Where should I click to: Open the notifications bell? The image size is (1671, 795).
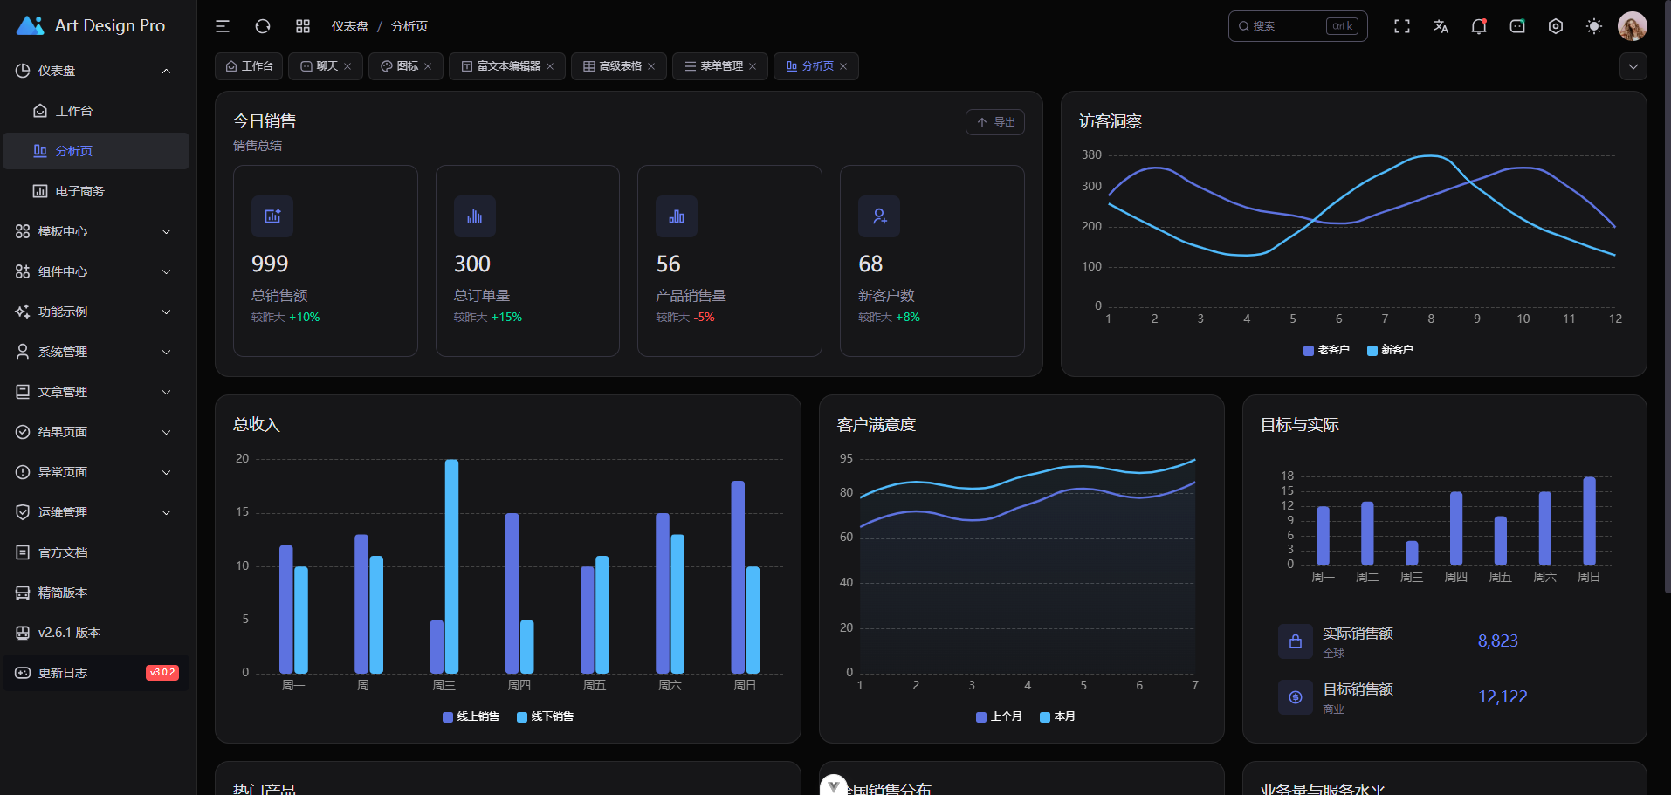click(1479, 26)
